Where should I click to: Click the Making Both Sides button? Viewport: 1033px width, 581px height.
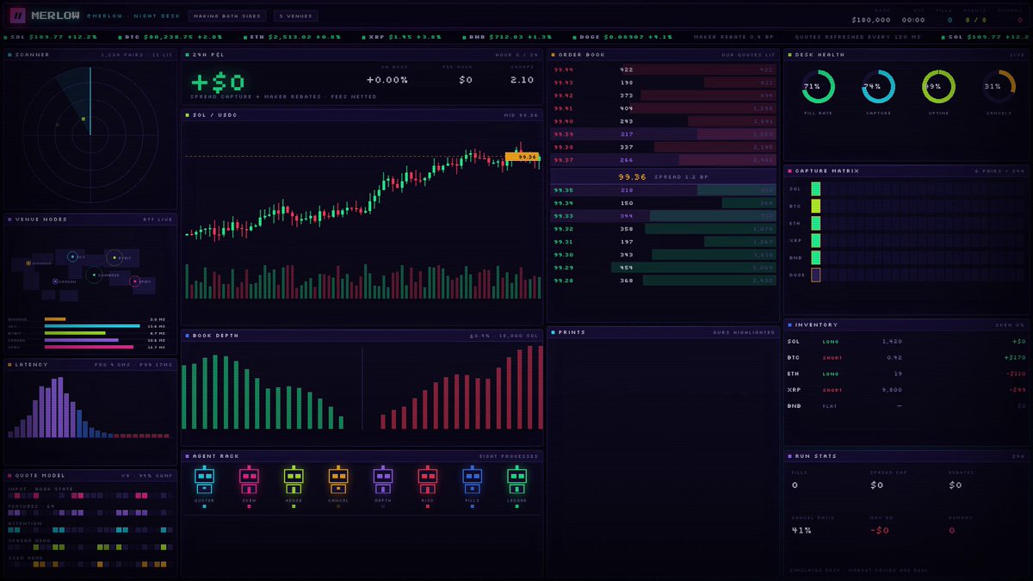pos(226,15)
